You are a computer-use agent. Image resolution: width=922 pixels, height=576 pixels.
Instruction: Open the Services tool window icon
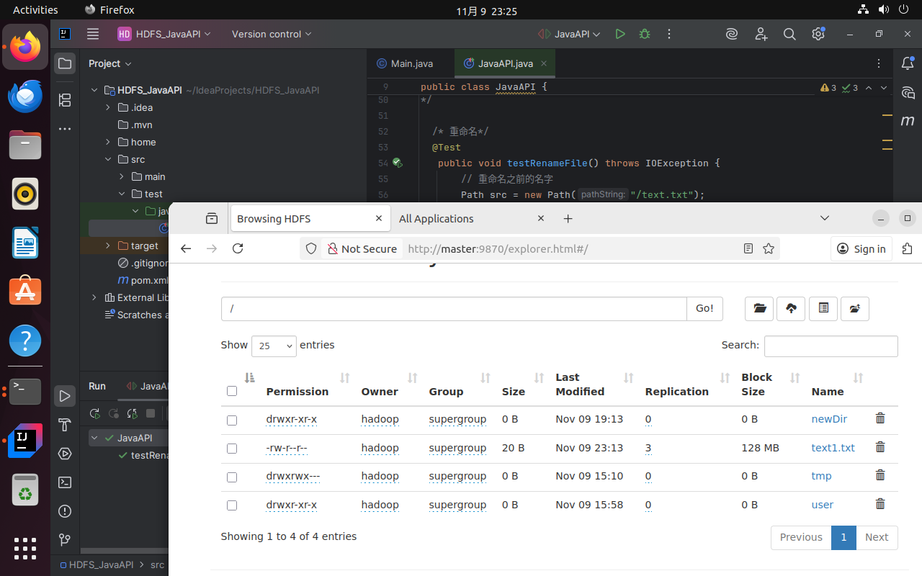[x=65, y=454]
